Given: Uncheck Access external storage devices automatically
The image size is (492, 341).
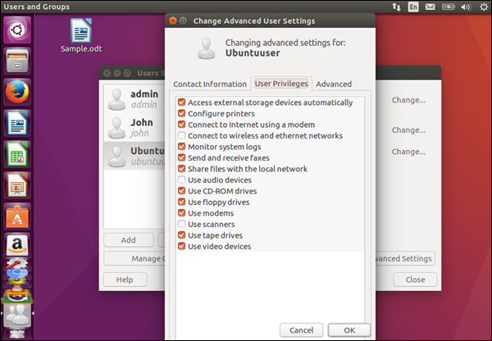Looking at the screenshot, I should coord(181,102).
